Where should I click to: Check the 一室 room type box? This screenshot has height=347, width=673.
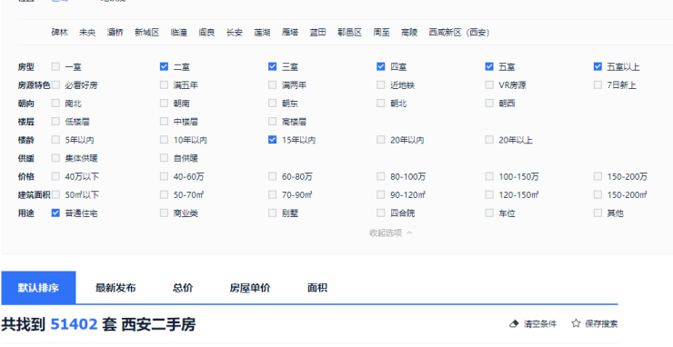[55, 66]
